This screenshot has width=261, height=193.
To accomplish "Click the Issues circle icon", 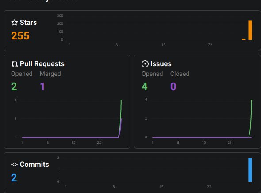I will click(x=145, y=64).
